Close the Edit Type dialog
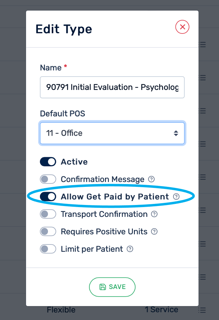The height and width of the screenshot is (320, 219). 182,27
